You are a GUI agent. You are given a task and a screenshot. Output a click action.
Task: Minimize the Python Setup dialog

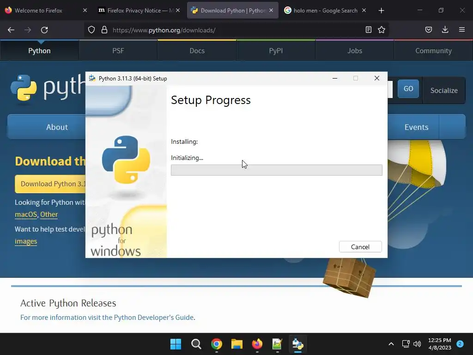(x=335, y=78)
